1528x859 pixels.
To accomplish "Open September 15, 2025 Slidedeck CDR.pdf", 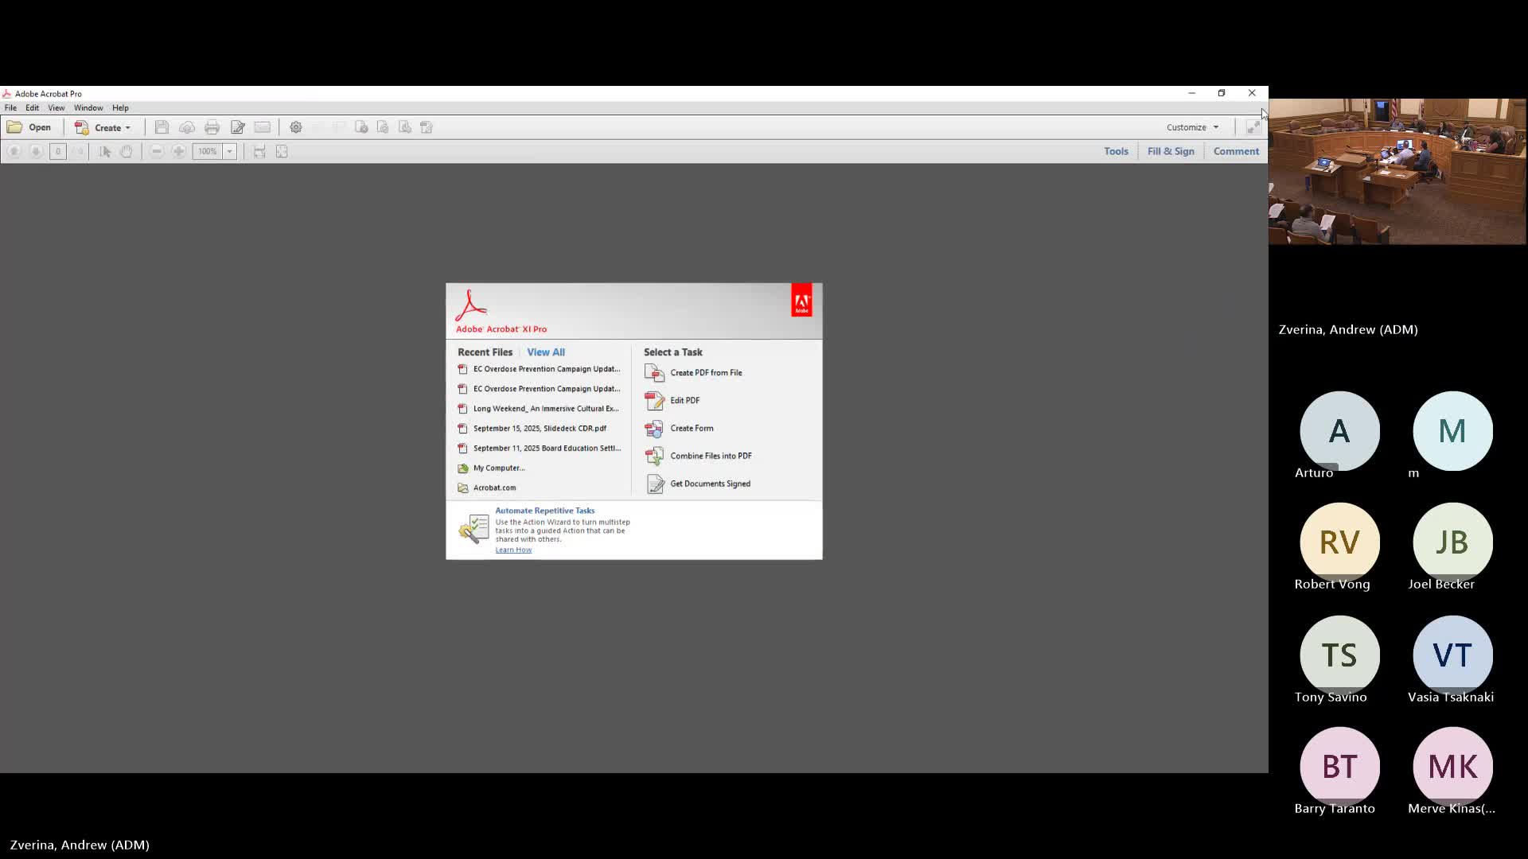I will pos(539,428).
